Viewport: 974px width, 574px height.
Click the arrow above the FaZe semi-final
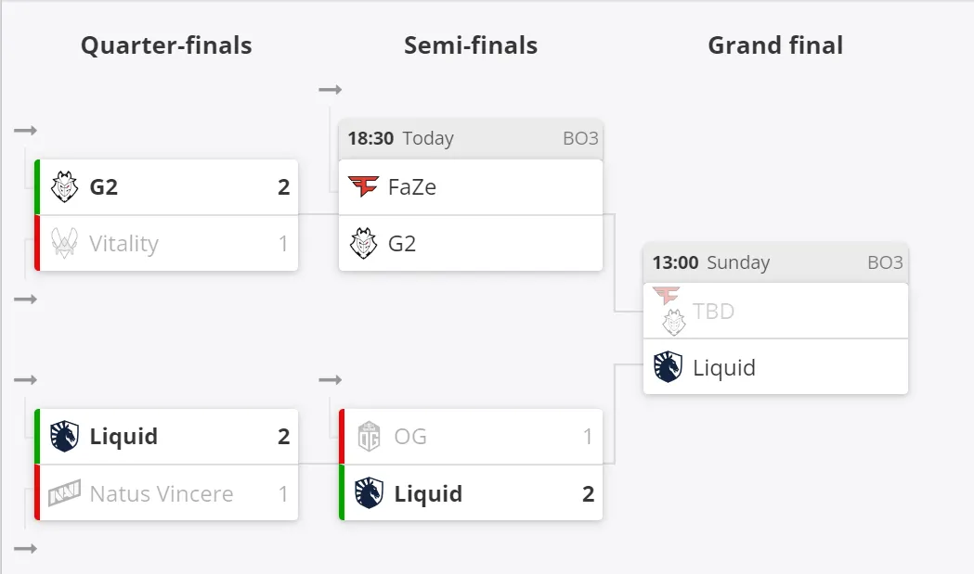pyautogui.click(x=331, y=90)
